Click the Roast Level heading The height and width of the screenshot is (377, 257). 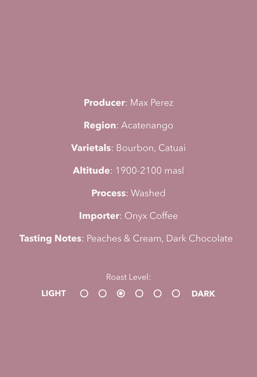128,277
